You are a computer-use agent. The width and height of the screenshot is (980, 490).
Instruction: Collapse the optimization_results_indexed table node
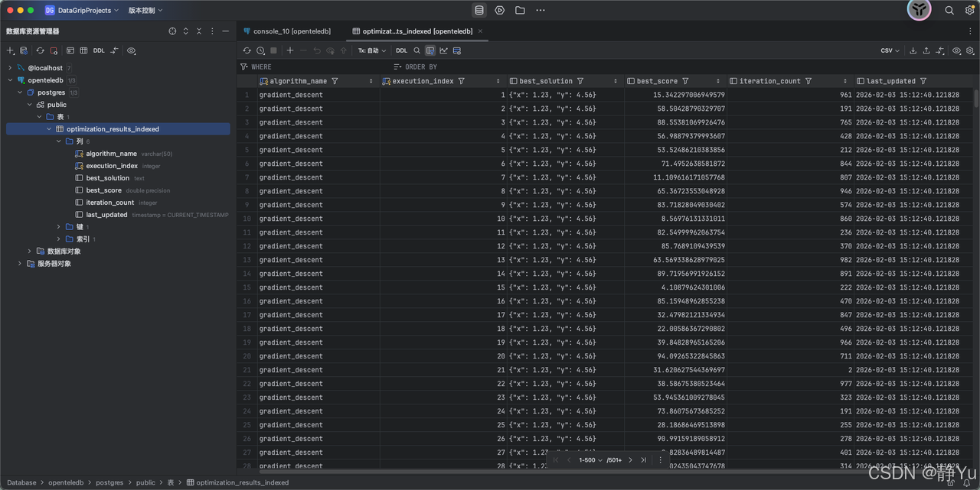point(49,129)
